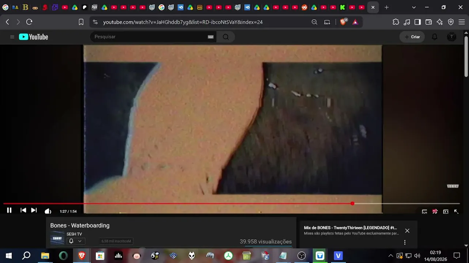Open the Windows notification center

point(457,256)
